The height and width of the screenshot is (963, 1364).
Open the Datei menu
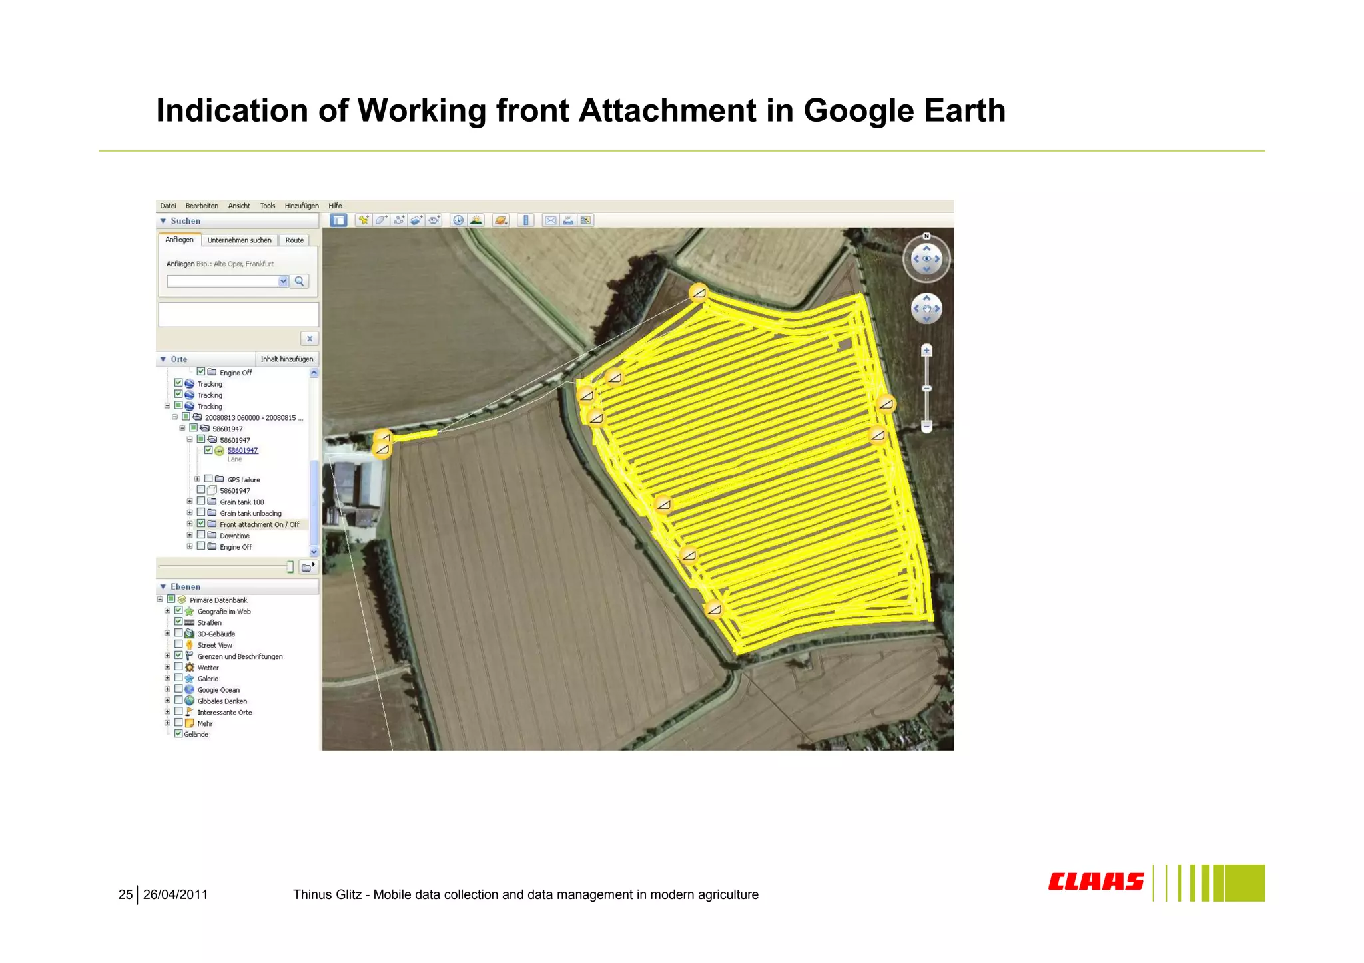tap(168, 206)
